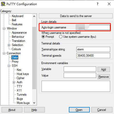Click the Open button
Image resolution: width=114 pixels, height=114 pixels.
(79, 110)
